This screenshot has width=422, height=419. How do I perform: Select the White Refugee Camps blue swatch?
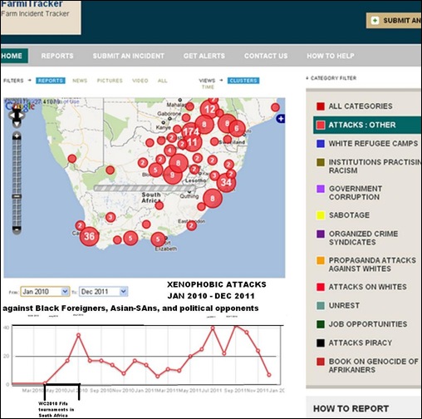[x=321, y=144]
